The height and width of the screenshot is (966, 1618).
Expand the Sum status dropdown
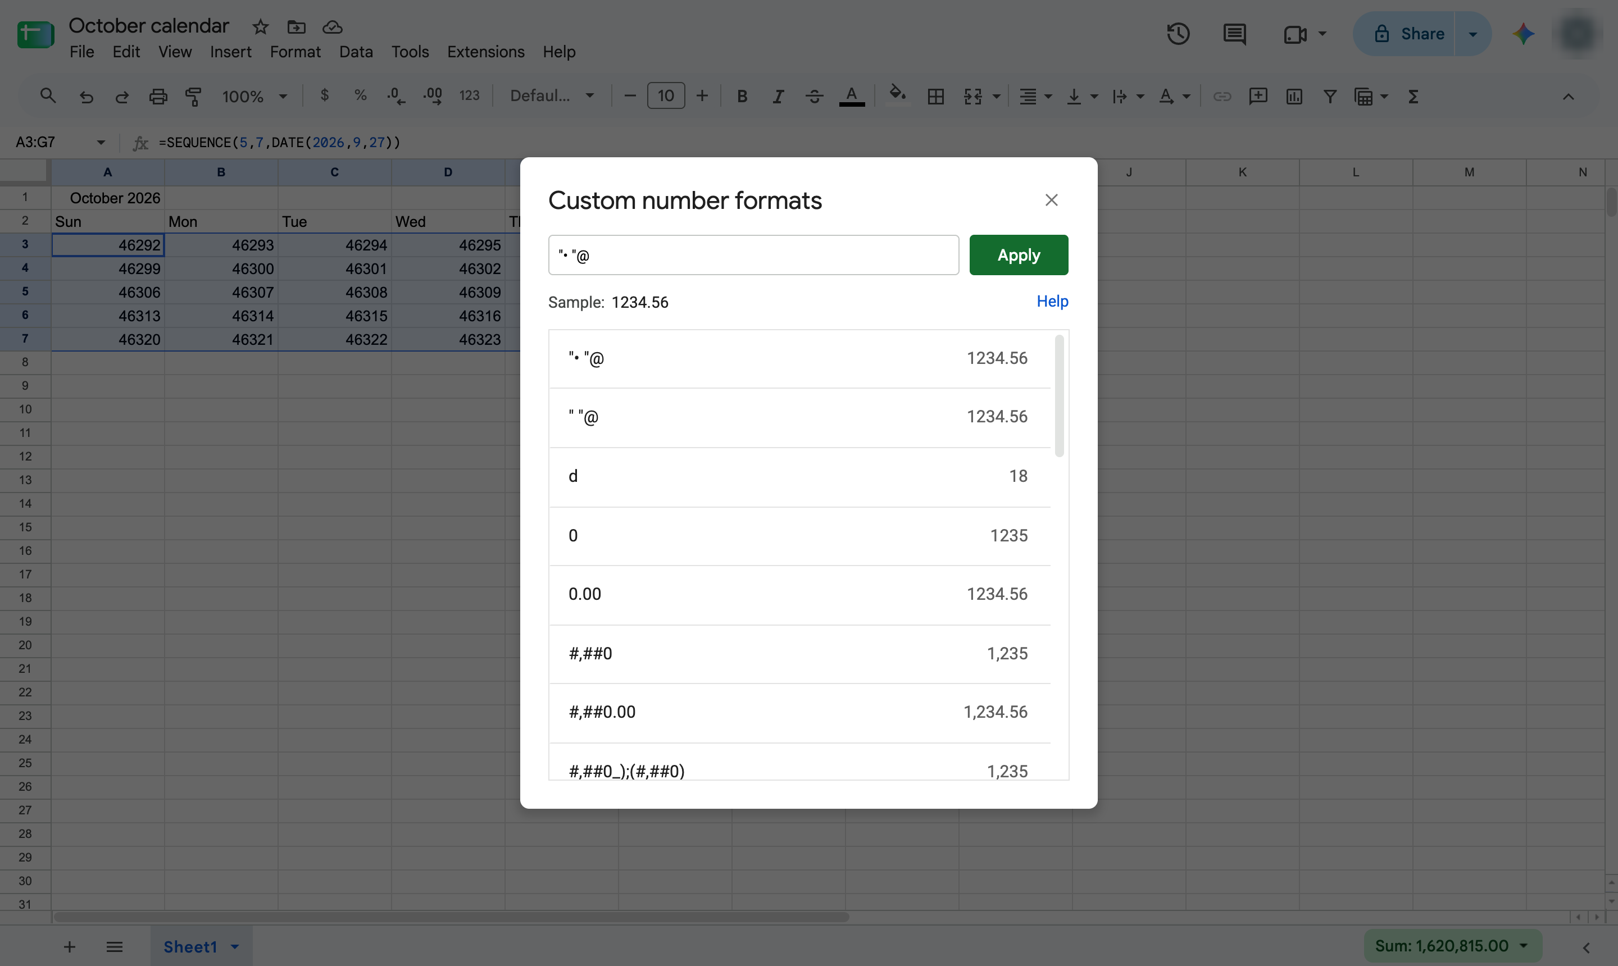point(1524,946)
